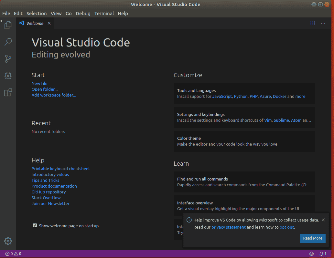This screenshot has width=334, height=258.
Task: Open the Search view icon
Action: click(x=8, y=42)
